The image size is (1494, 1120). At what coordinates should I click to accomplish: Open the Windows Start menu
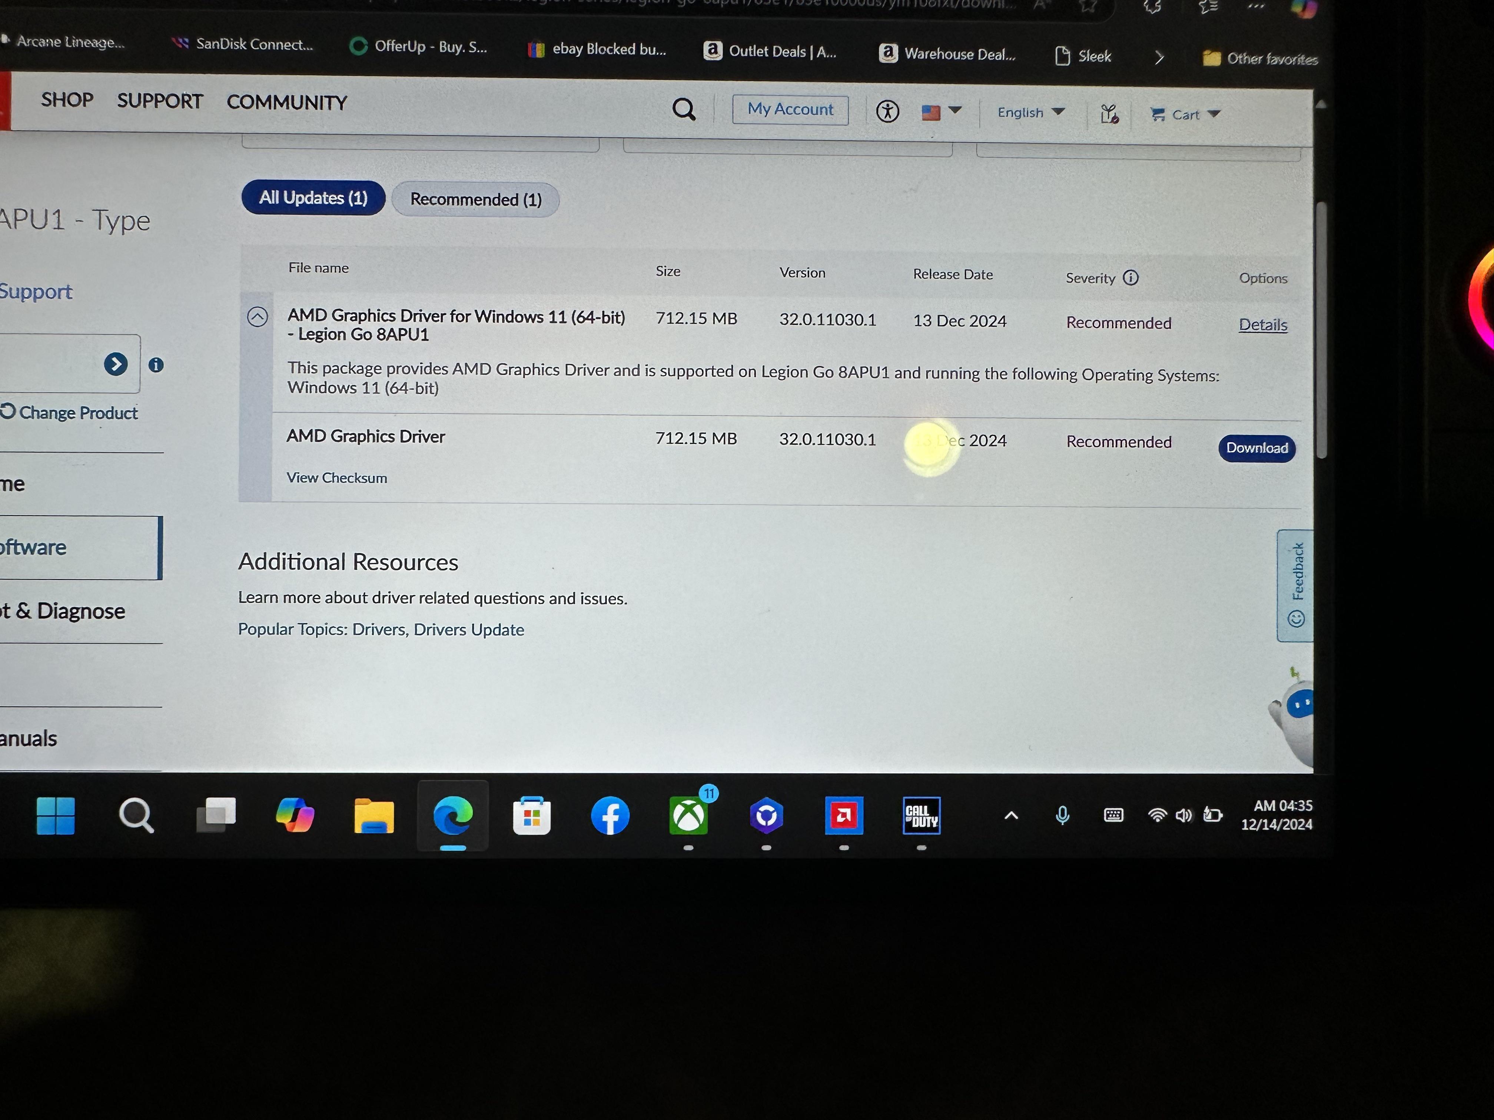pos(55,816)
